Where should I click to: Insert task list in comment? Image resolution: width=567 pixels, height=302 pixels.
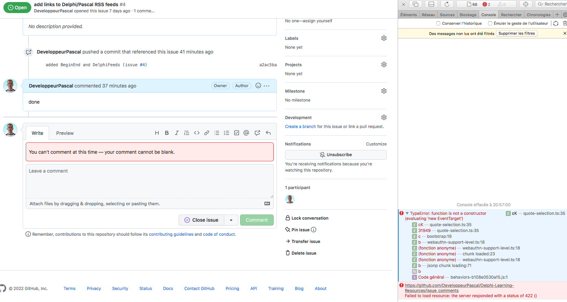[x=237, y=133]
